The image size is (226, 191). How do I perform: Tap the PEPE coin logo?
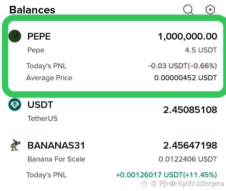[x=15, y=36]
